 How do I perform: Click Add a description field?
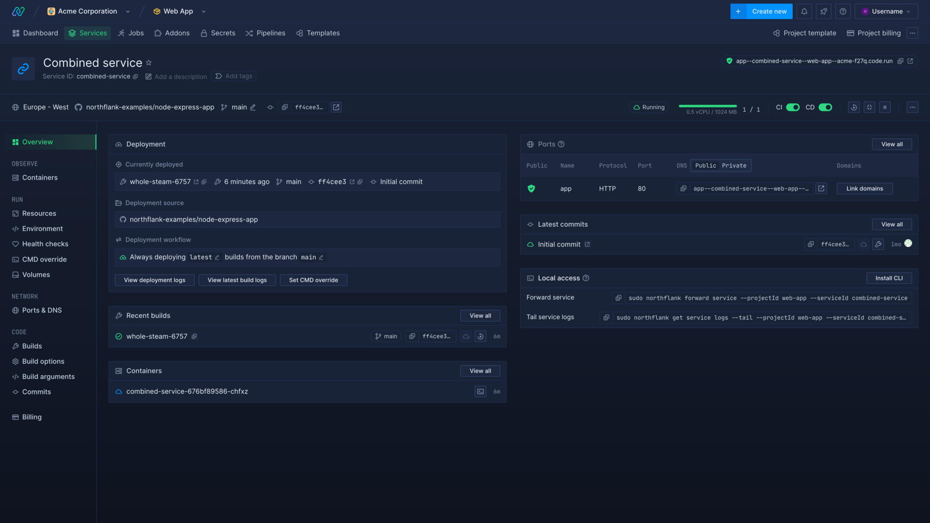coord(176,77)
